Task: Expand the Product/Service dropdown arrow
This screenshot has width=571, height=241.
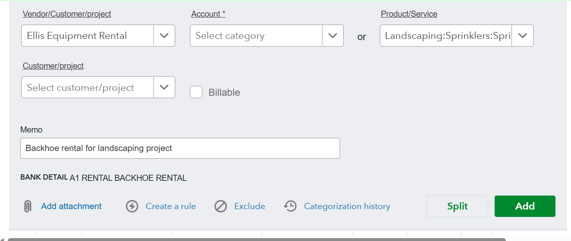Action: pos(523,36)
